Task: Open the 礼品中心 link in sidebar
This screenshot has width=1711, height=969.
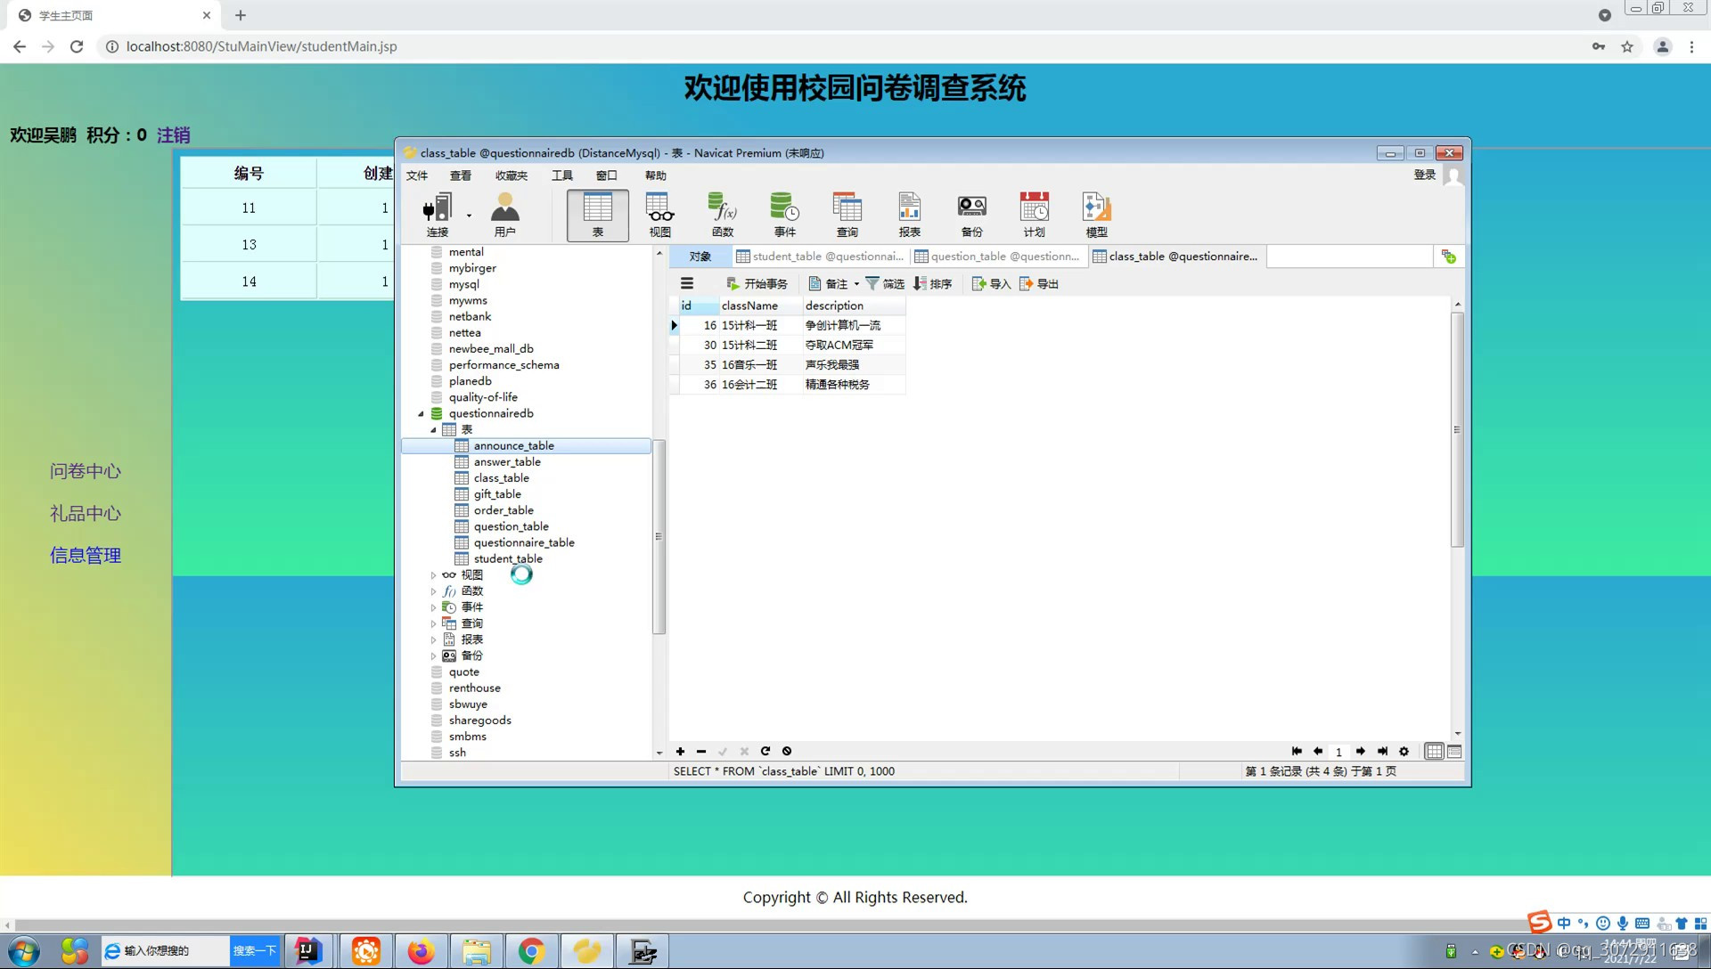Action: (x=86, y=514)
